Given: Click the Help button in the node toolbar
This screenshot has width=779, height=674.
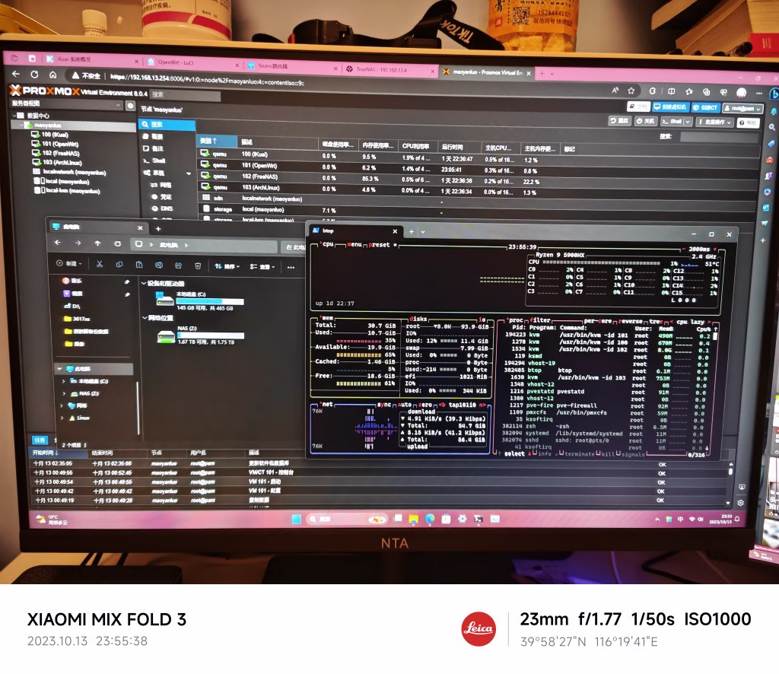Looking at the screenshot, I should pyautogui.click(x=749, y=122).
